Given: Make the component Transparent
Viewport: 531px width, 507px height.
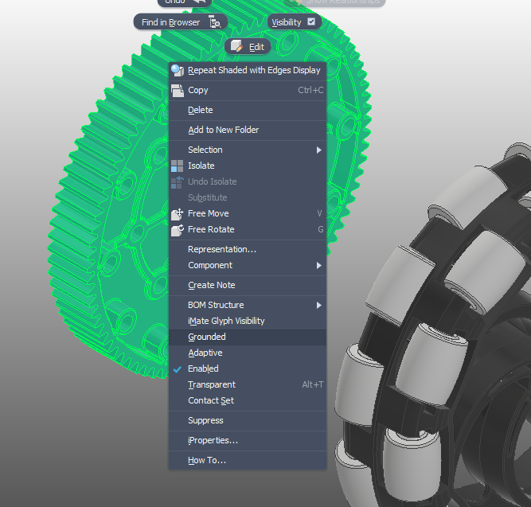Looking at the screenshot, I should coord(248,384).
